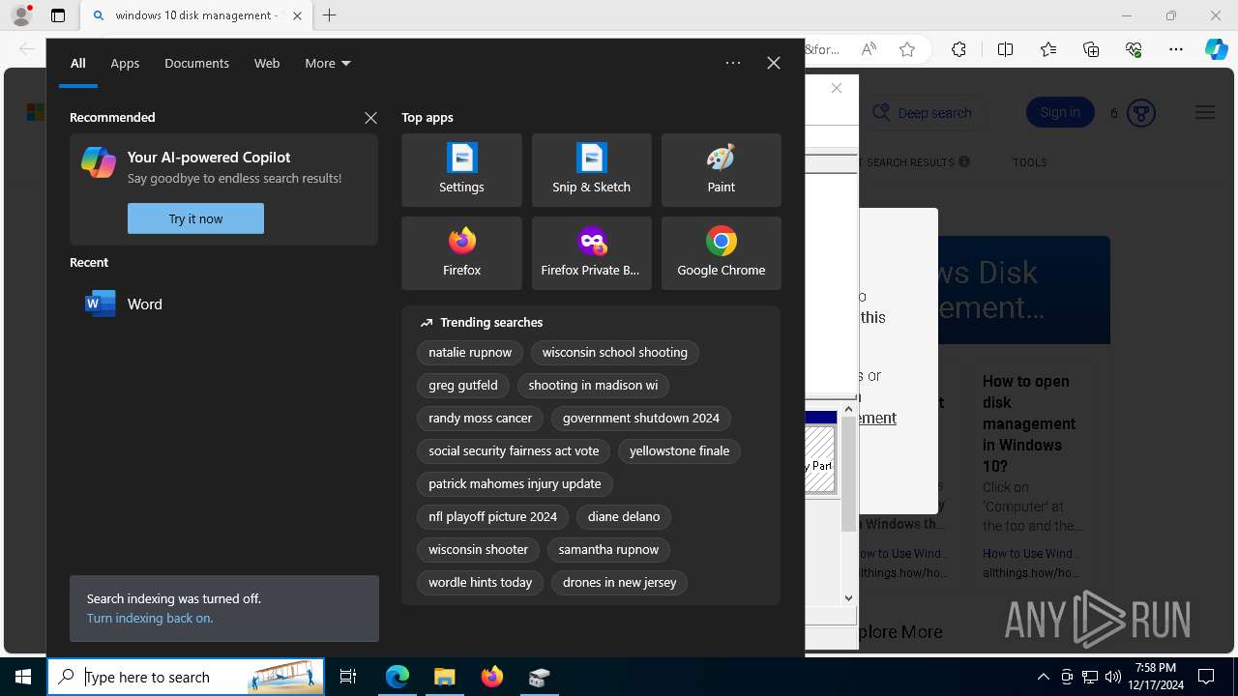This screenshot has height=696, width=1238.
Task: Click the Type here to search box
Action: pos(186,677)
